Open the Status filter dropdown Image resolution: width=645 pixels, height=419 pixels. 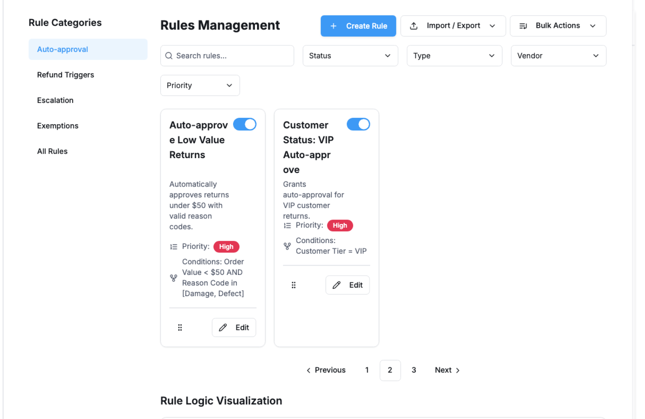click(x=350, y=56)
